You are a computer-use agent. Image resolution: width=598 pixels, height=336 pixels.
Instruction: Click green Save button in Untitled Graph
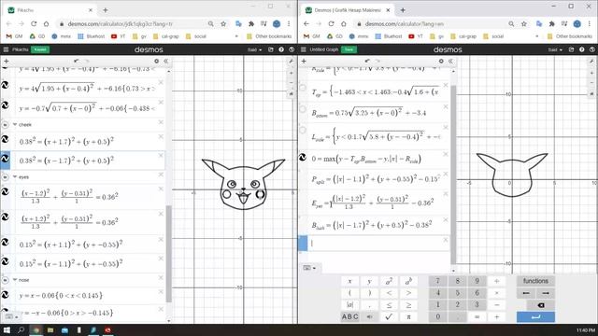point(349,49)
